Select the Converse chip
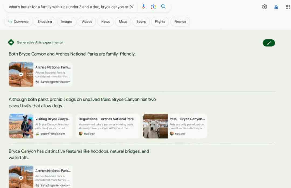The width and height of the screenshot is (291, 188). (x=18, y=22)
